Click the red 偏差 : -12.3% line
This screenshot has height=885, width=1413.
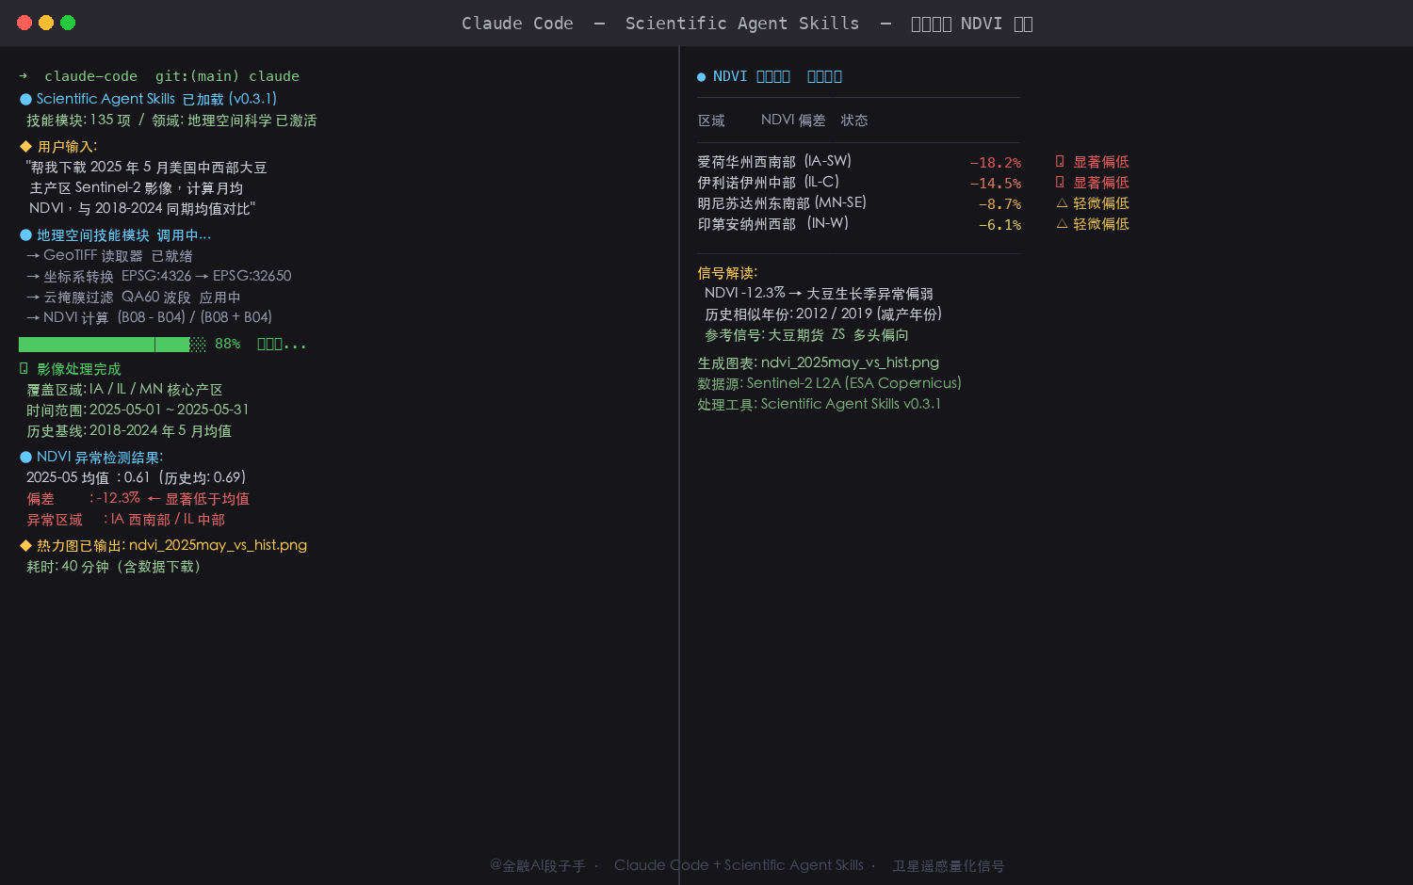coord(138,498)
